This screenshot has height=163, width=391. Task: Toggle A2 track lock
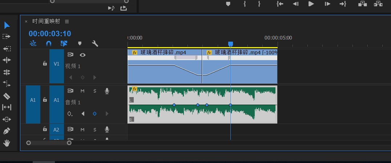(45, 129)
